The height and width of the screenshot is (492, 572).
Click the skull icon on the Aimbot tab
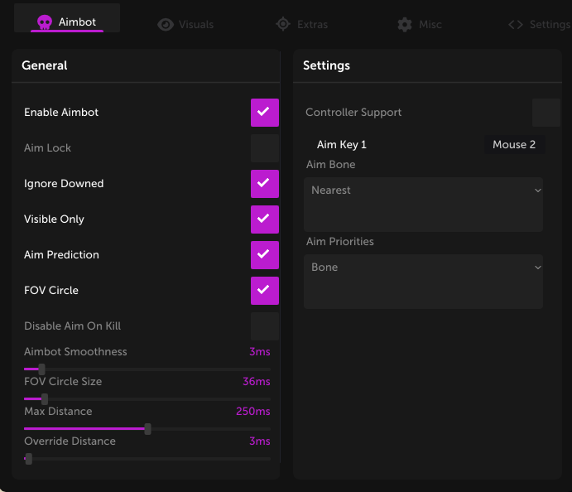click(45, 22)
